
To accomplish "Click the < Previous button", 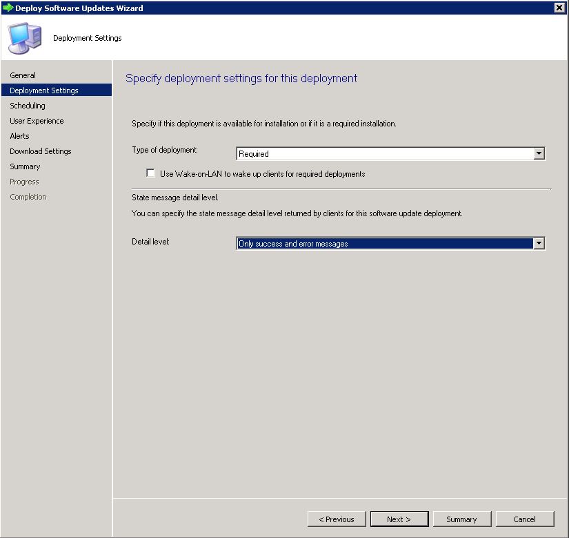I will click(337, 519).
